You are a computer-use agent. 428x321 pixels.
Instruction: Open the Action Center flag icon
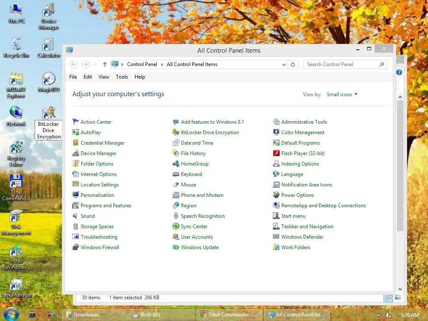coord(76,122)
